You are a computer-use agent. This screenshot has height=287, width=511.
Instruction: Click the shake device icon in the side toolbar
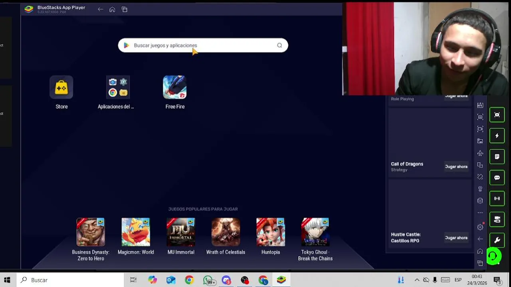pos(480,177)
